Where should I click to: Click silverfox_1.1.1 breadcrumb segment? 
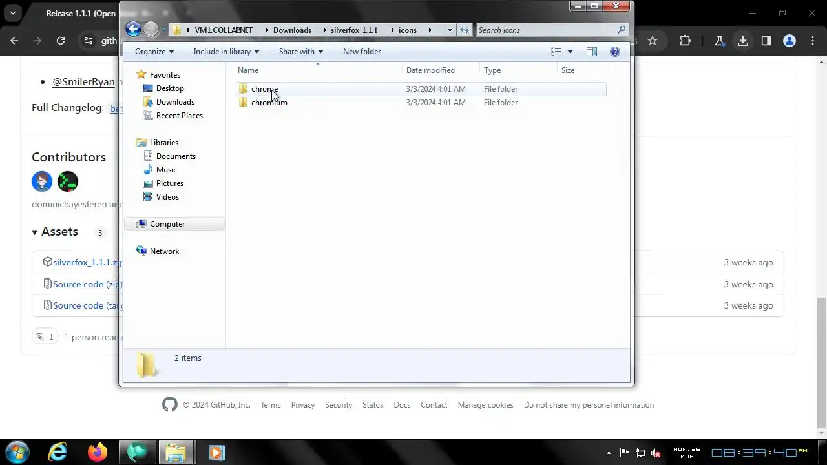click(354, 30)
